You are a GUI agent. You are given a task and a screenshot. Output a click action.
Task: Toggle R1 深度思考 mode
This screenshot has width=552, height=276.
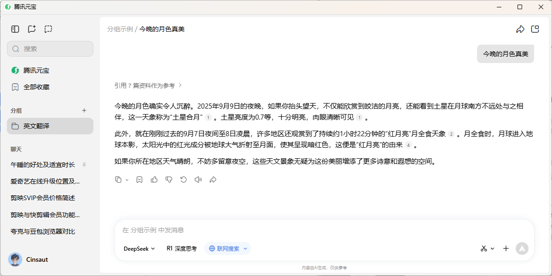click(x=182, y=248)
